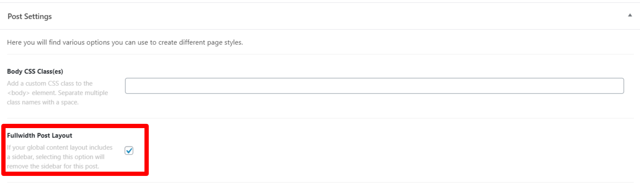
Task: Toggle the blue checkmark beside Fullwidth Post Layout
Action: pyautogui.click(x=129, y=150)
